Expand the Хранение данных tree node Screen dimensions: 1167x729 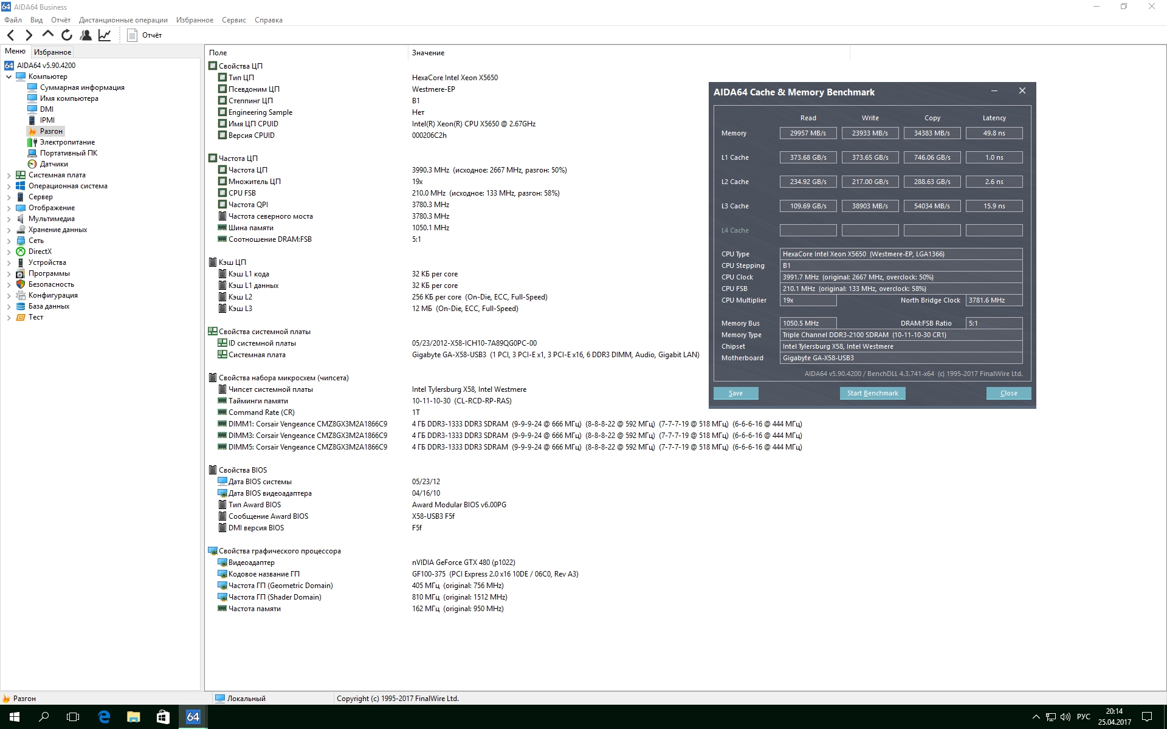coord(9,230)
